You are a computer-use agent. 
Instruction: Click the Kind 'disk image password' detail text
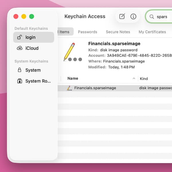[119, 50]
